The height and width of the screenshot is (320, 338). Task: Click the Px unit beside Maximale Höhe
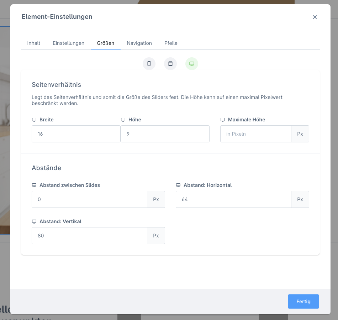point(300,134)
